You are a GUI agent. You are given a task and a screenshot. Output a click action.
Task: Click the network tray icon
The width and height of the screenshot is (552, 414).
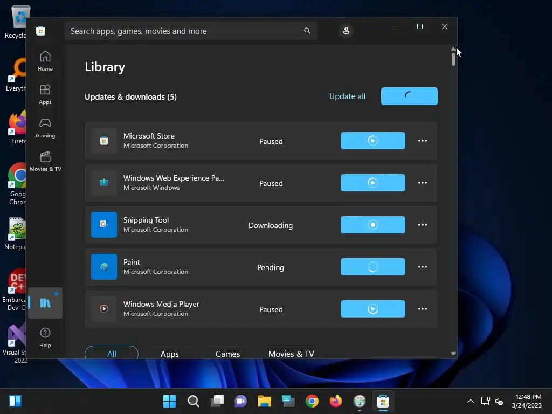(x=486, y=401)
